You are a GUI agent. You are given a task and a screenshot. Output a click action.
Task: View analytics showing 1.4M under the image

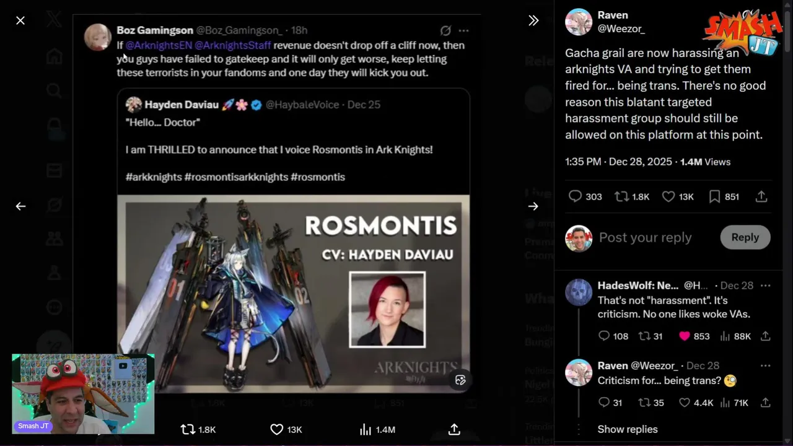click(377, 429)
